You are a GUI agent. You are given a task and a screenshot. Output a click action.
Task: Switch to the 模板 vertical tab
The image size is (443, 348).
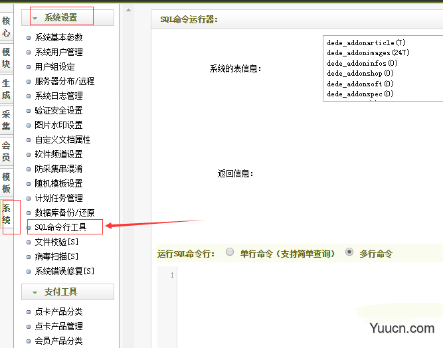(x=6, y=183)
